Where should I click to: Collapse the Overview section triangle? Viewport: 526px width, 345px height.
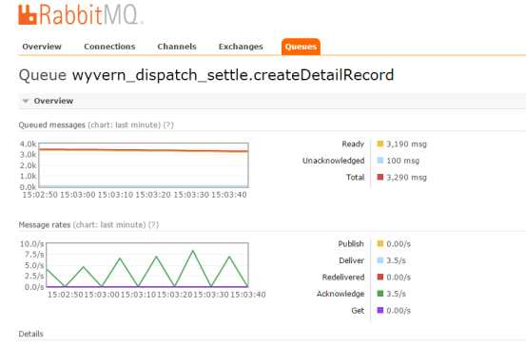26,101
